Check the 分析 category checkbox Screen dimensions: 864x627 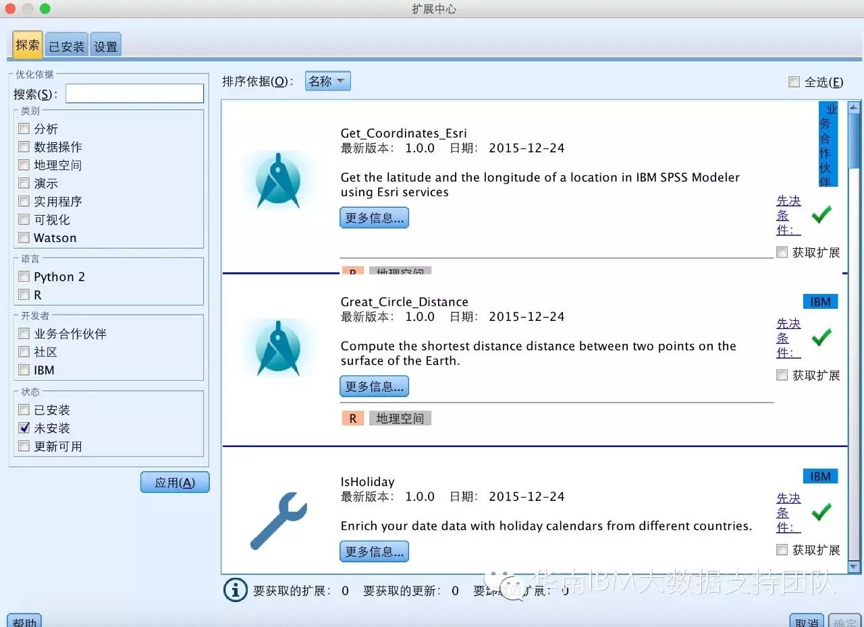tap(24, 128)
